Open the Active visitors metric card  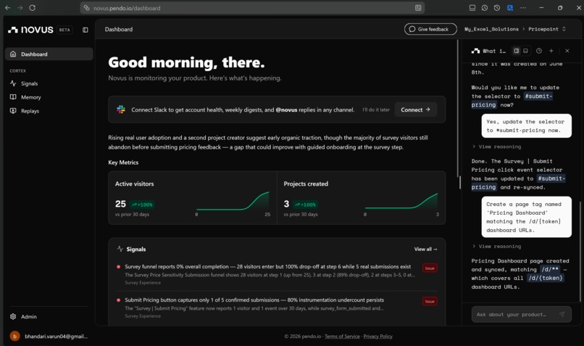[193, 198]
